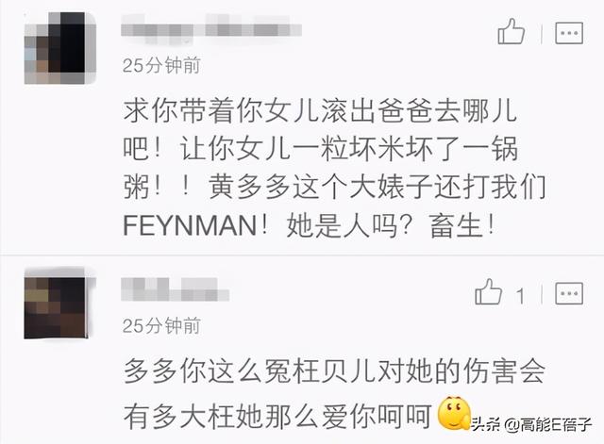Click the like count 1 on second comment
The height and width of the screenshot is (444, 604).
[x=520, y=297]
